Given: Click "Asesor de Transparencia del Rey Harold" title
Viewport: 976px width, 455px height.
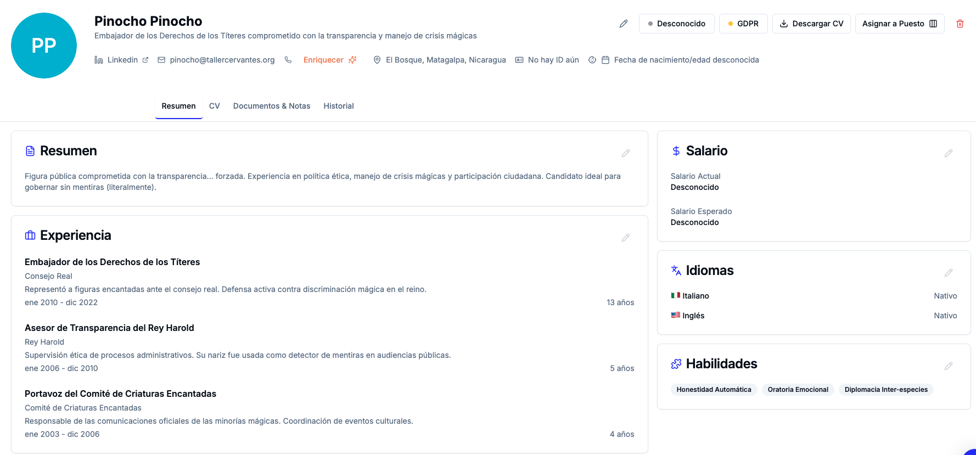Looking at the screenshot, I should (109, 328).
